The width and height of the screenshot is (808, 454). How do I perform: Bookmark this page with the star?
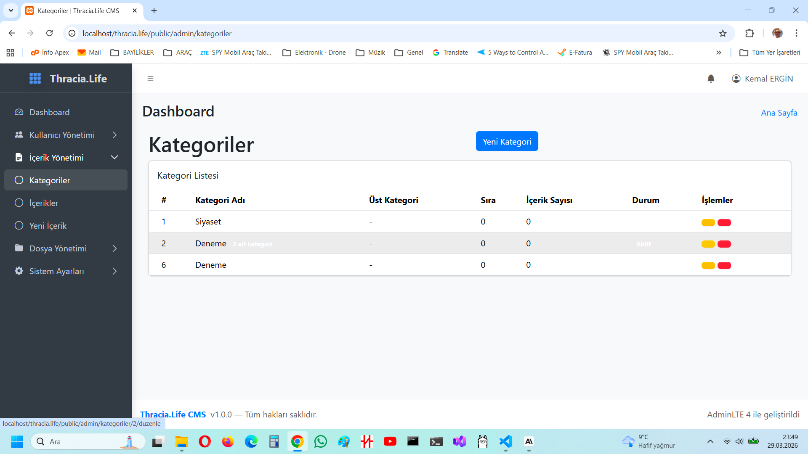[723, 33]
